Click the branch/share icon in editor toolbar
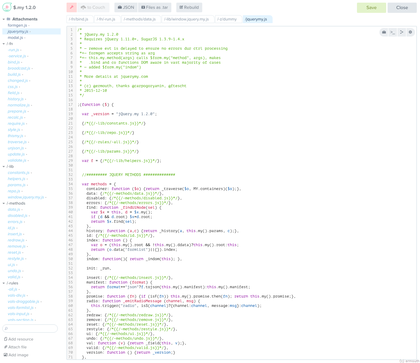The width and height of the screenshot is (420, 363). coord(402,32)
